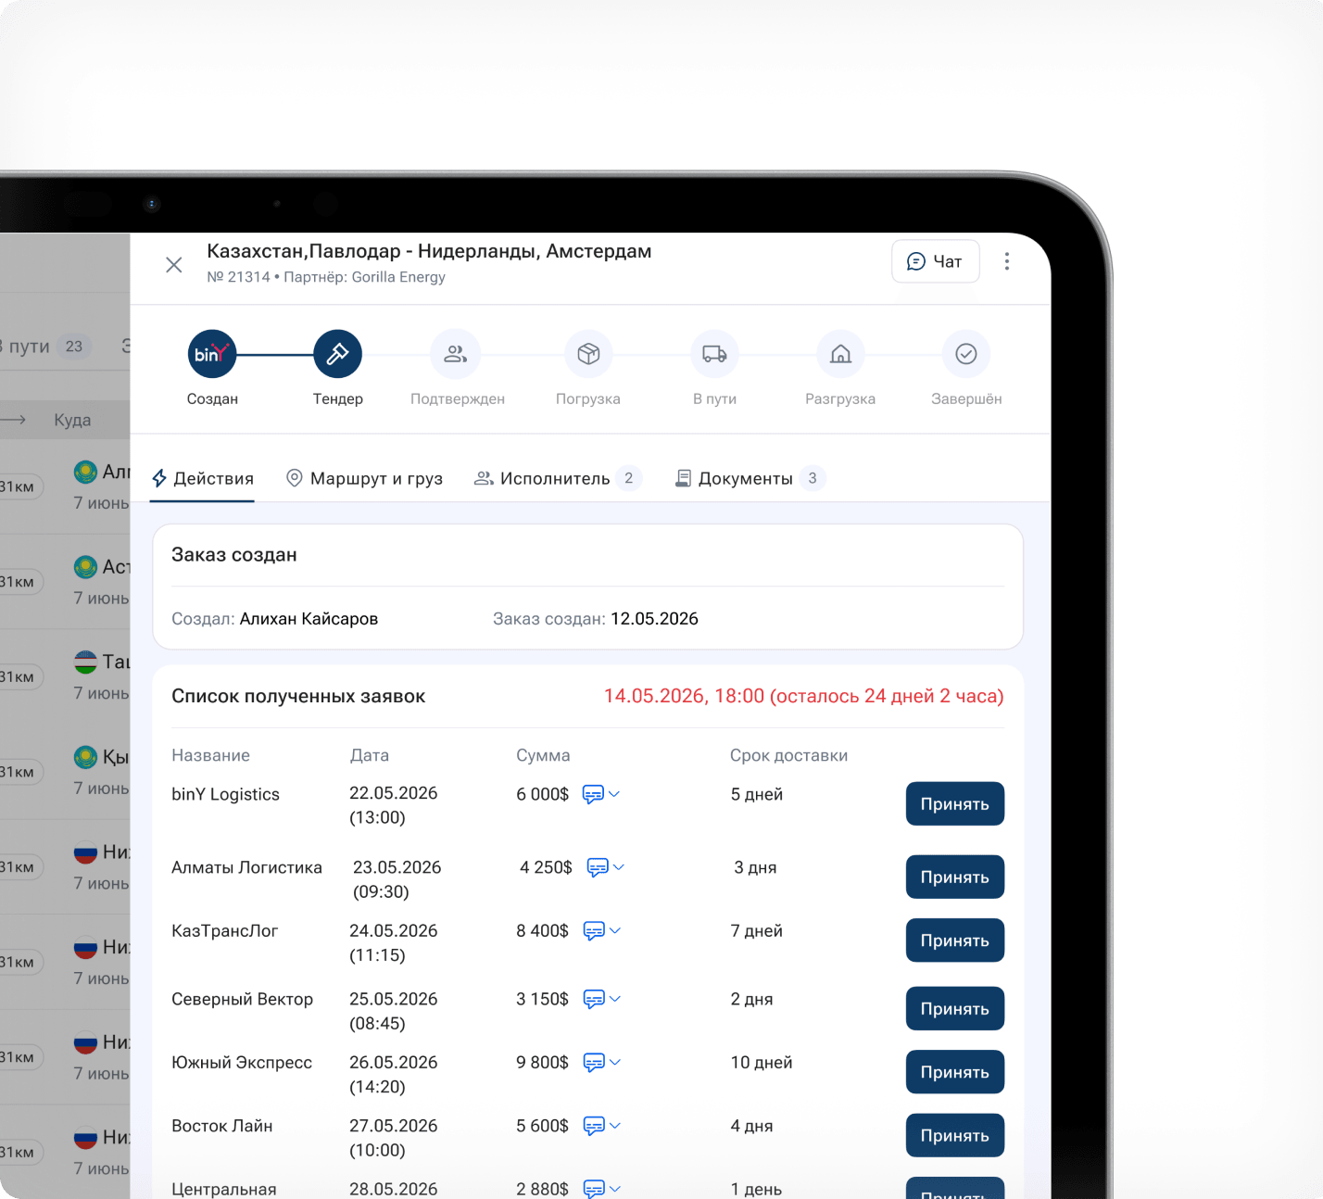
Task: Accept the КазТрансЛог bid
Action: (955, 940)
